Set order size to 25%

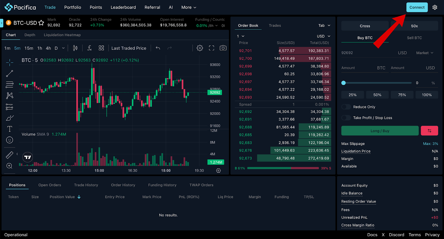353,95
